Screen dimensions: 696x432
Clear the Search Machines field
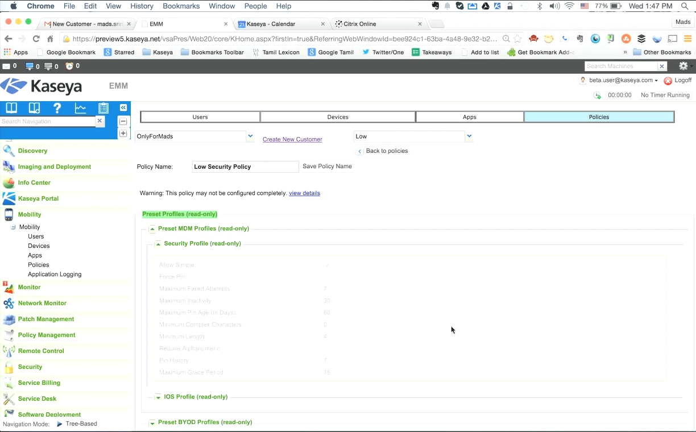click(662, 66)
